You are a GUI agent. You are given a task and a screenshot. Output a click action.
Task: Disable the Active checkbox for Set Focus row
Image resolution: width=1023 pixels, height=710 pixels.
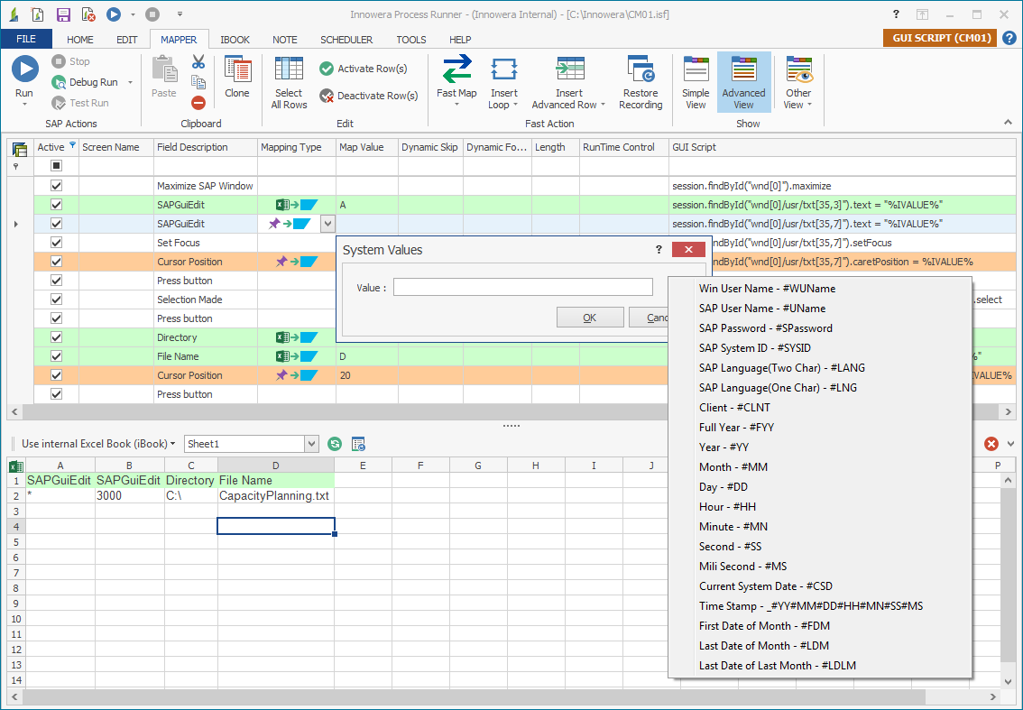(55, 242)
